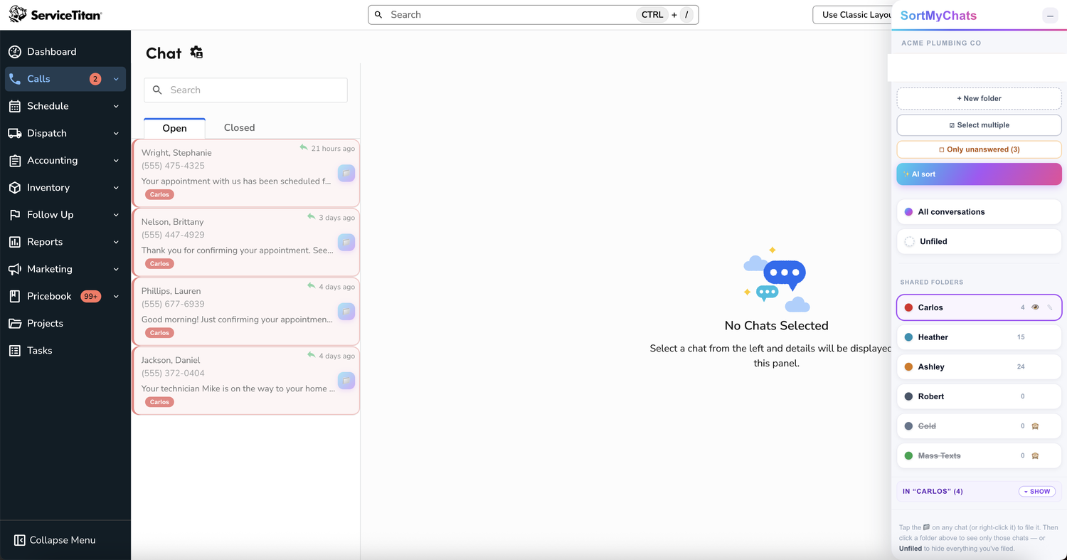Image resolution: width=1067 pixels, height=560 pixels.
Task: Go to the Dashboard menu item
Action: click(x=65, y=52)
